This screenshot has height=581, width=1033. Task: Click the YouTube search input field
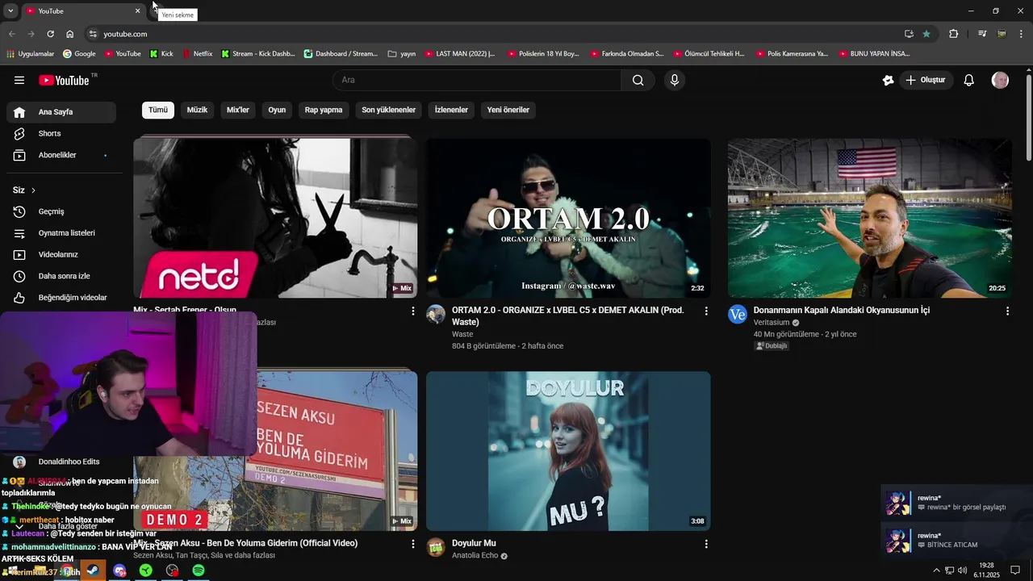coord(476,80)
